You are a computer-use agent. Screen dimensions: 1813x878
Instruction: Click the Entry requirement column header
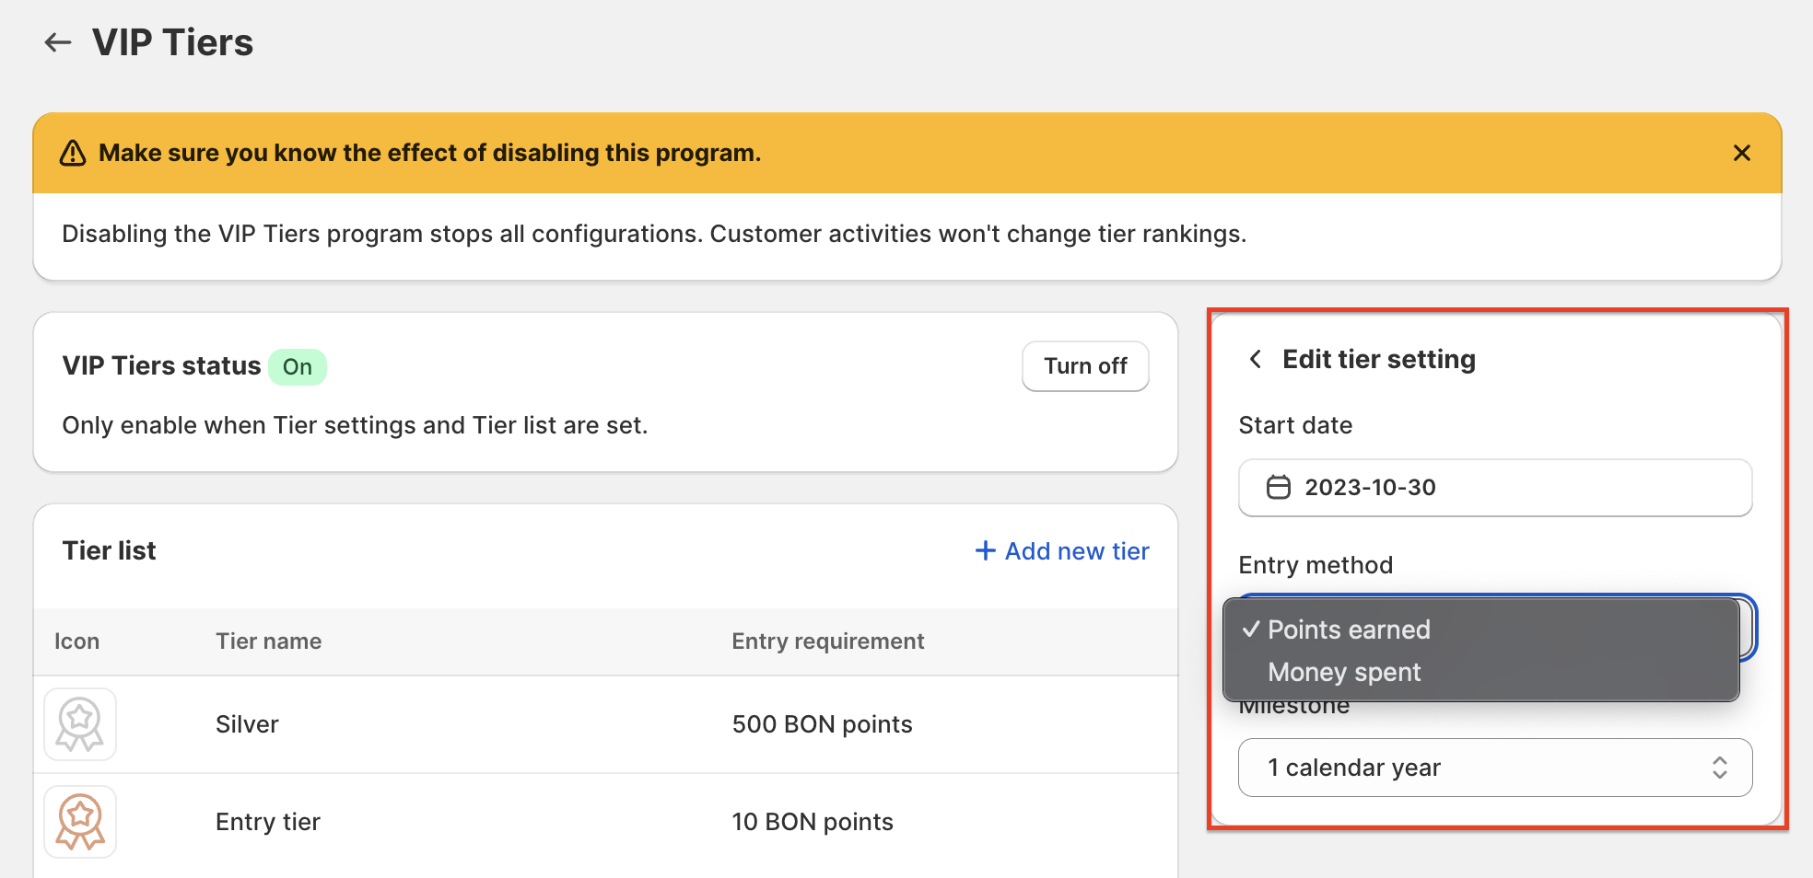pyautogui.click(x=827, y=641)
